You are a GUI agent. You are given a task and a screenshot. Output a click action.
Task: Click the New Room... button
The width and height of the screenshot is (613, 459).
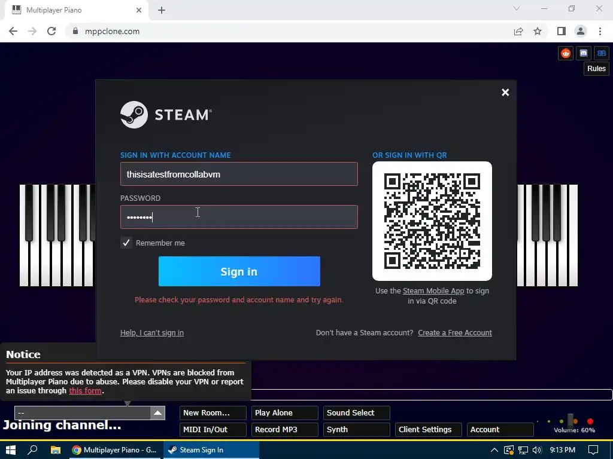[x=213, y=413]
